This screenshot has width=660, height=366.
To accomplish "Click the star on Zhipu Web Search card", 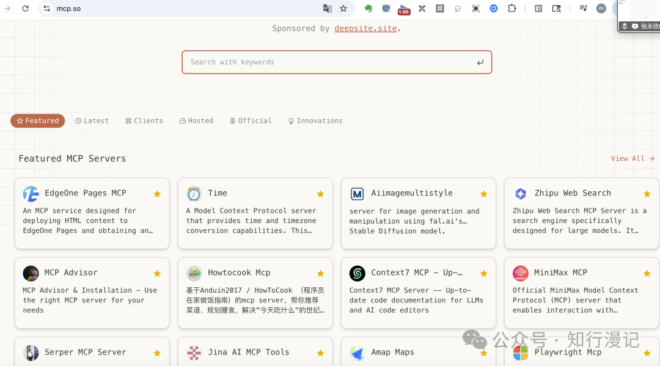I will pyautogui.click(x=647, y=194).
